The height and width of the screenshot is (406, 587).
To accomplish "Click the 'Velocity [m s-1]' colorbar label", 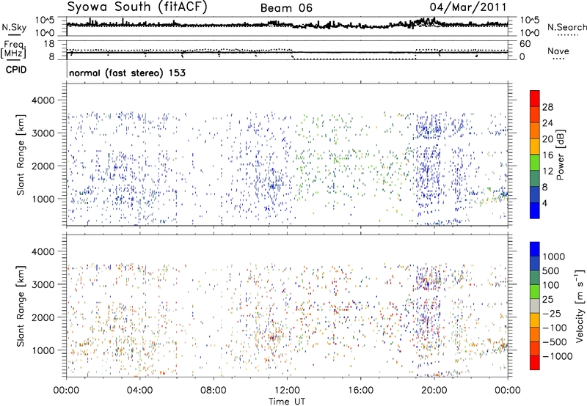I will tap(580, 306).
